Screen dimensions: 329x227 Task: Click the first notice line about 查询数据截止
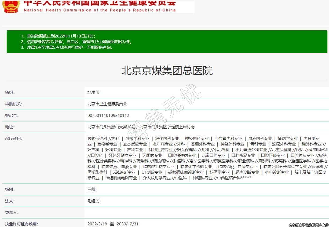58,36
